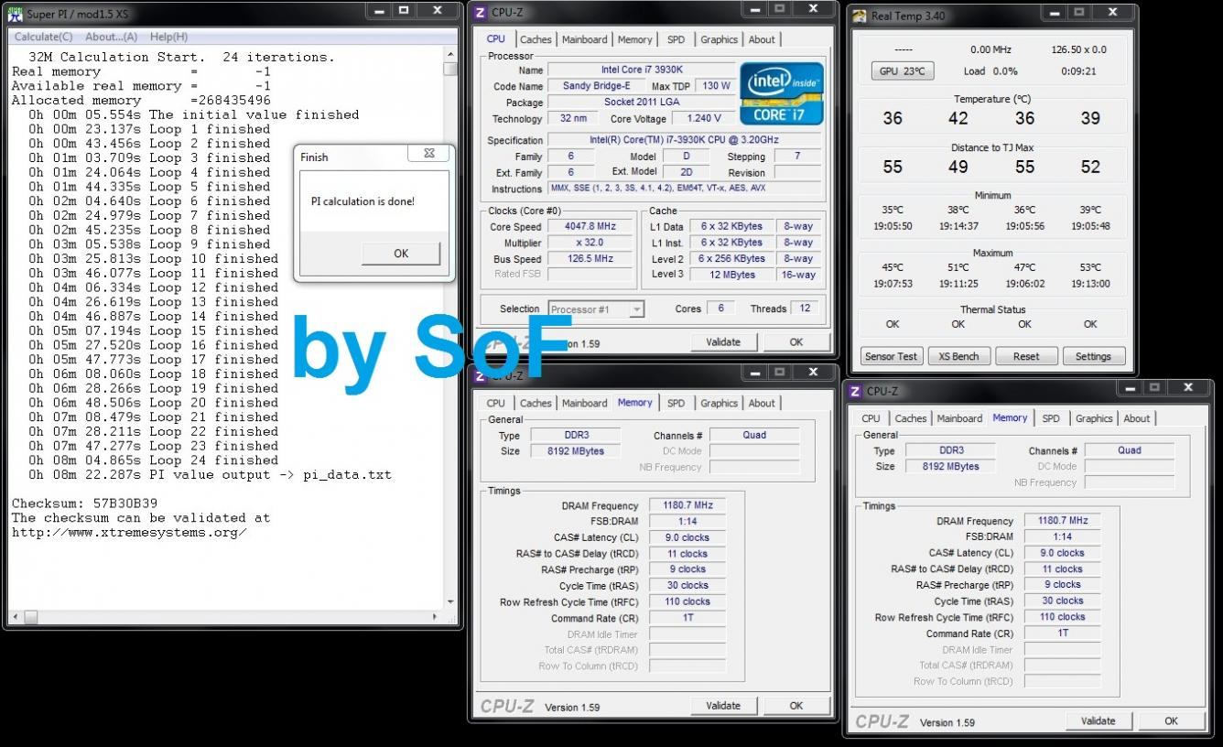Click Super PI vertical scrollbar up arrow
Image resolution: width=1223 pixels, height=747 pixels.
[x=449, y=55]
